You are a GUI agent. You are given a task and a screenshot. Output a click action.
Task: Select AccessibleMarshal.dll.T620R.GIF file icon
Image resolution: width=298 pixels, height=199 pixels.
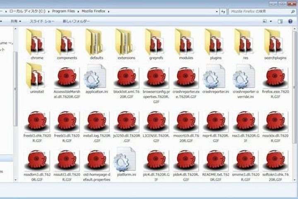click(x=67, y=78)
